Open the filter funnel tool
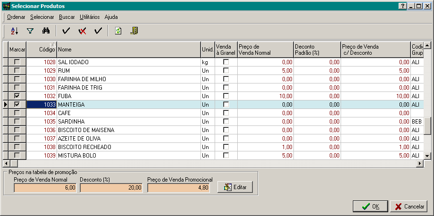The image size is (434, 216). [30, 31]
